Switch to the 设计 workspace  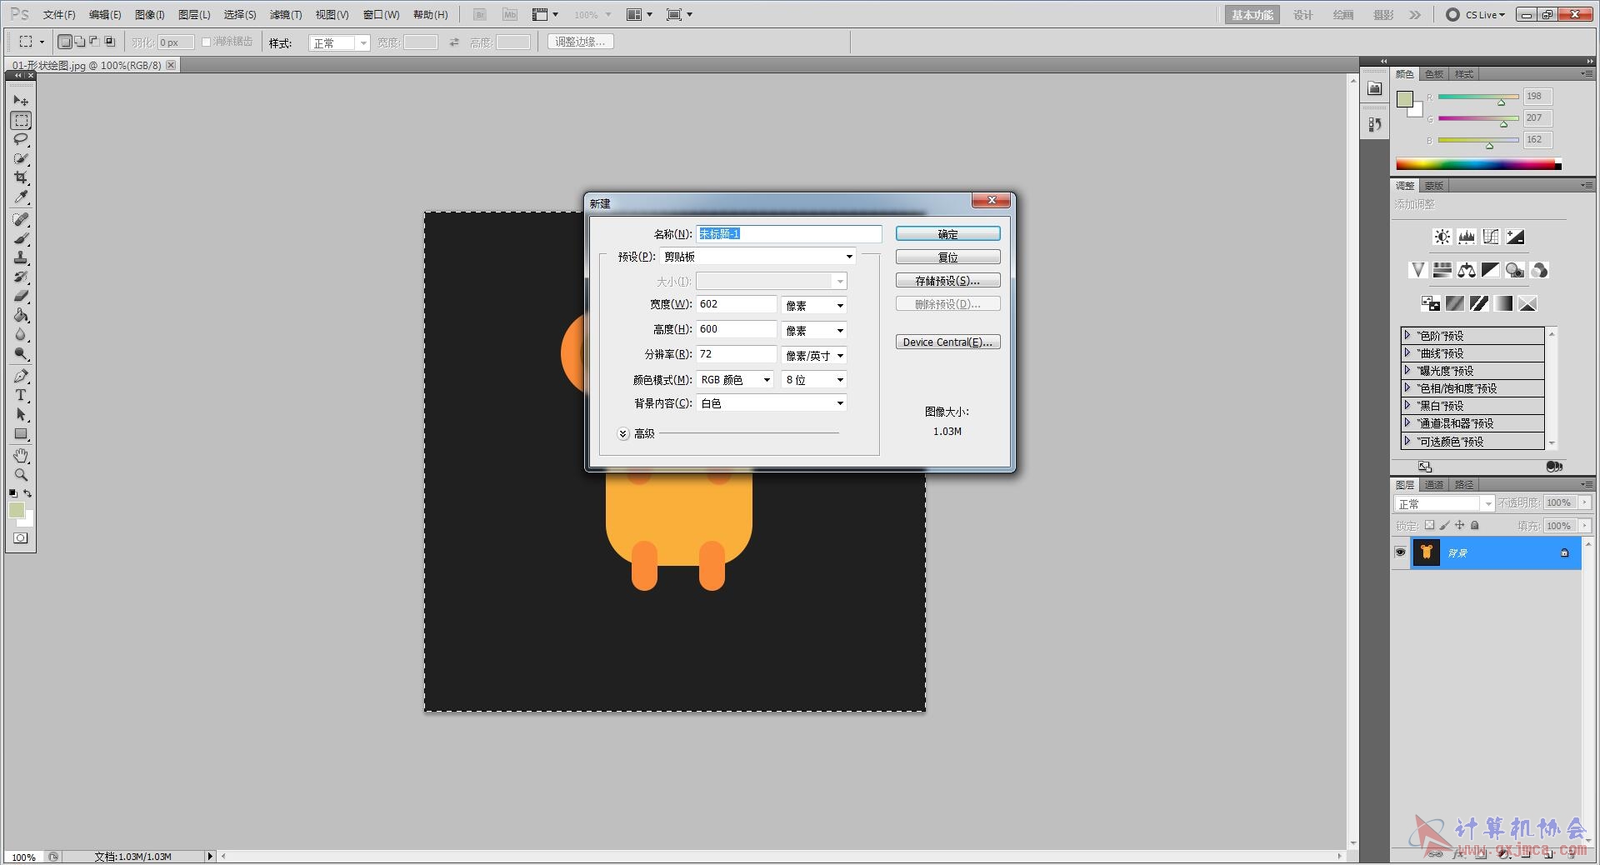(x=1303, y=15)
